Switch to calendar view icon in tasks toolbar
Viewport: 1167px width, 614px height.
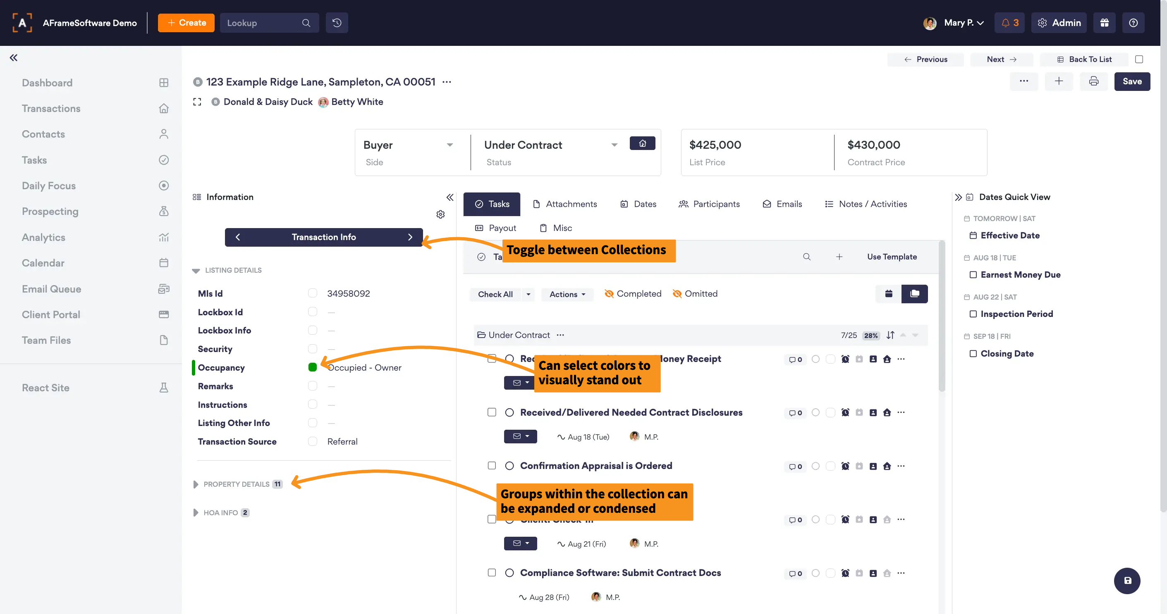pyautogui.click(x=888, y=294)
